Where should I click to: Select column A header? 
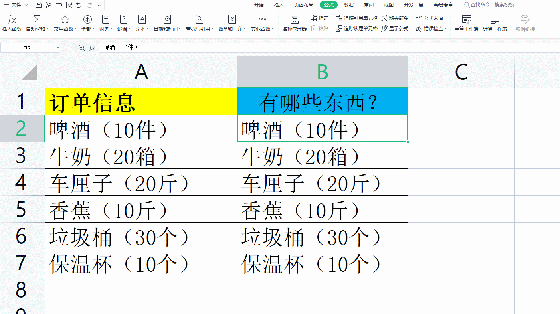[x=141, y=72]
